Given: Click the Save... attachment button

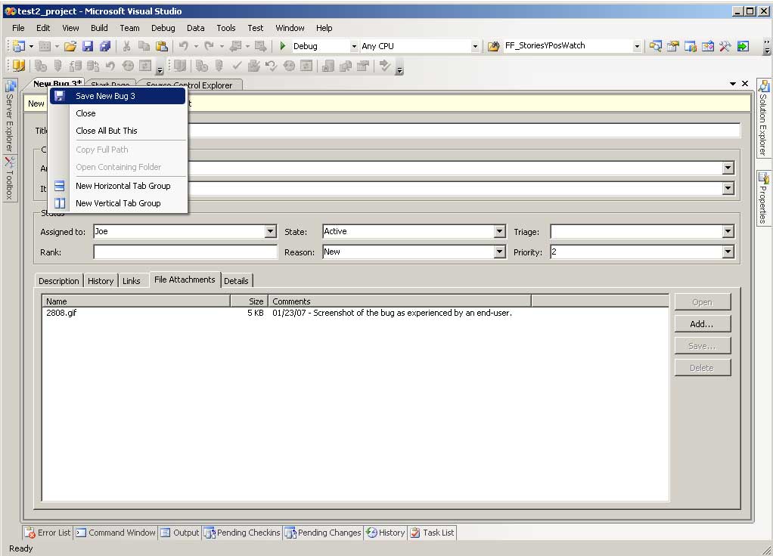Looking at the screenshot, I should 702,346.
